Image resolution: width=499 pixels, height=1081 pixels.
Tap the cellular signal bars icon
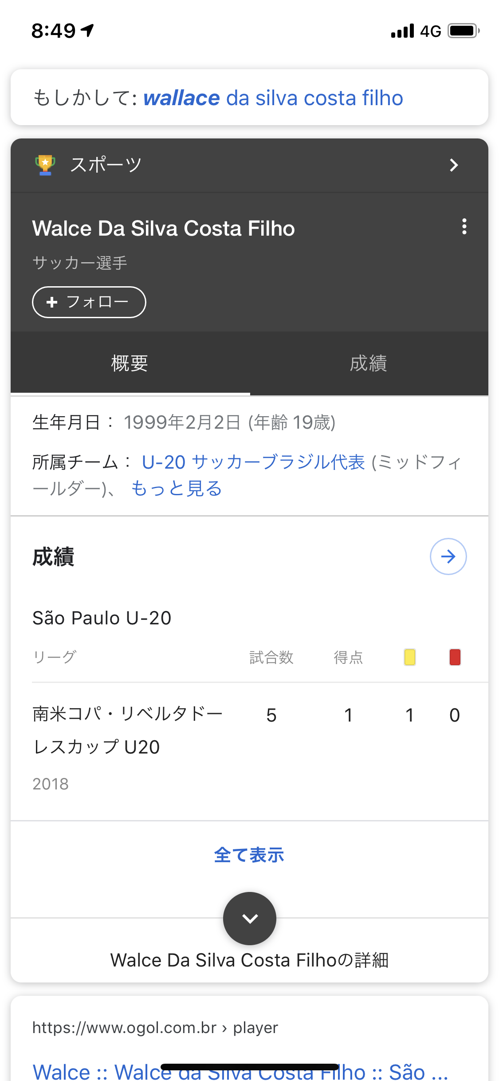(402, 31)
